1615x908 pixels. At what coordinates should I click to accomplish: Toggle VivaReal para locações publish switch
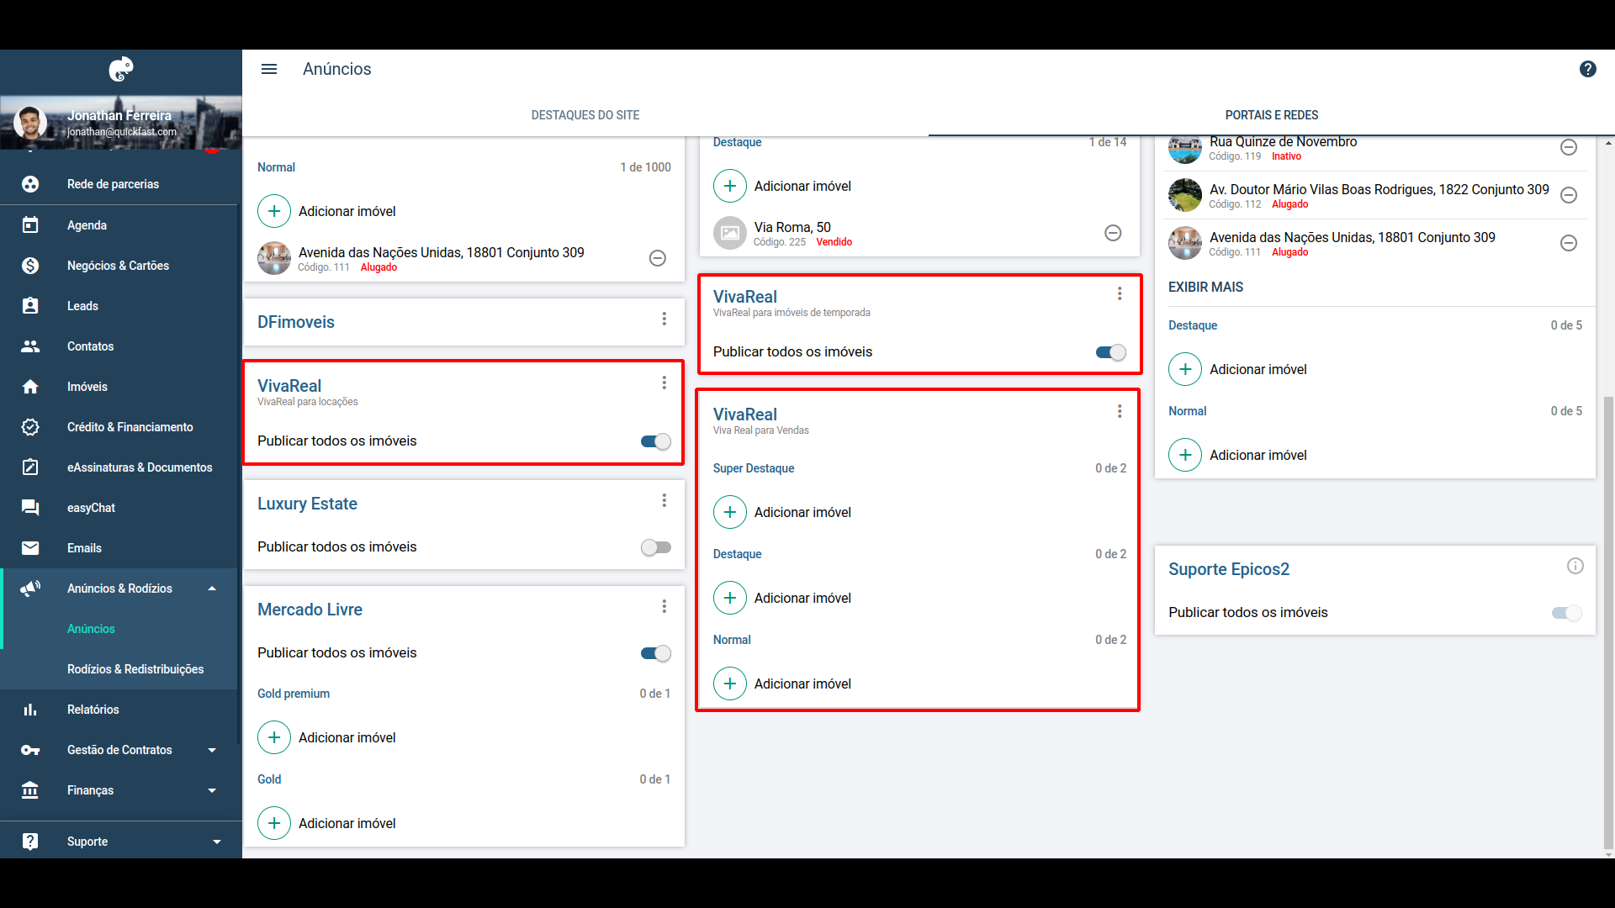pyautogui.click(x=656, y=441)
